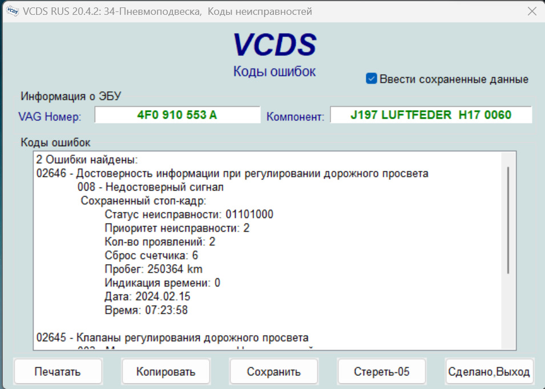Select the 'Дата: 2024.02.15' line
The width and height of the screenshot is (545, 389).
coord(148,297)
